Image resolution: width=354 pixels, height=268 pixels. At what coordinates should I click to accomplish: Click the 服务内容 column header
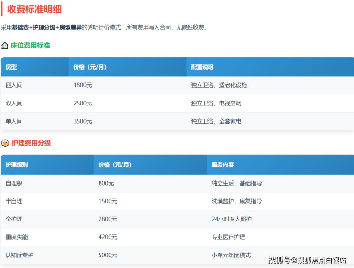coord(222,164)
